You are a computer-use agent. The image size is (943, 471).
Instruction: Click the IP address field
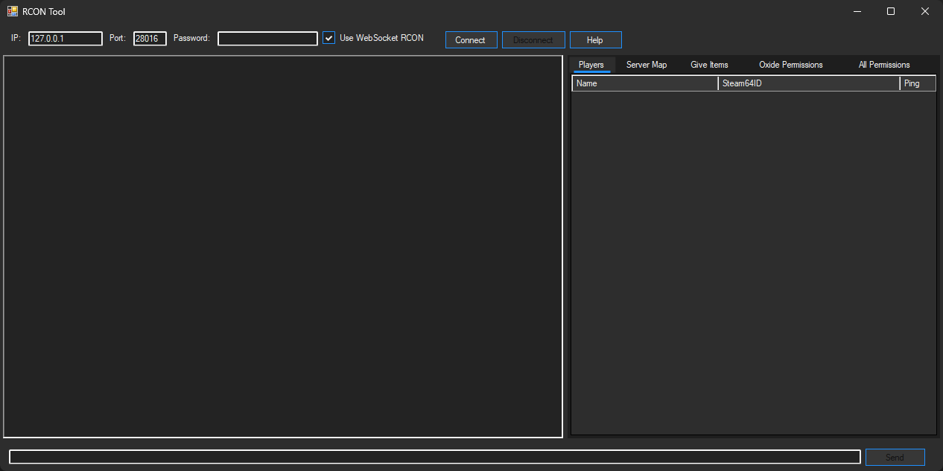click(65, 38)
